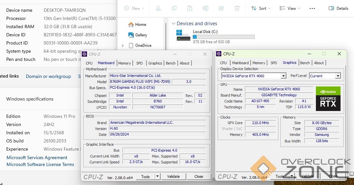Select Home in the navigation pane
This screenshot has width=354, height=185.
pos(137,25)
